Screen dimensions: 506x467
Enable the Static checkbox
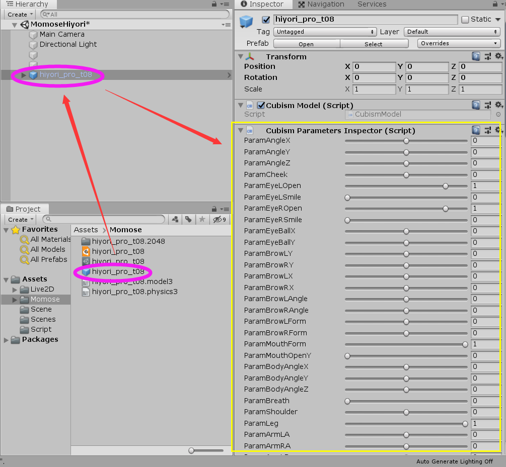point(465,20)
